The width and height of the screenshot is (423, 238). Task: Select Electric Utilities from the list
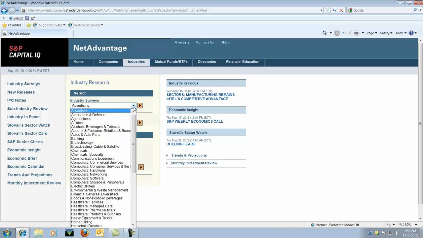click(x=83, y=186)
